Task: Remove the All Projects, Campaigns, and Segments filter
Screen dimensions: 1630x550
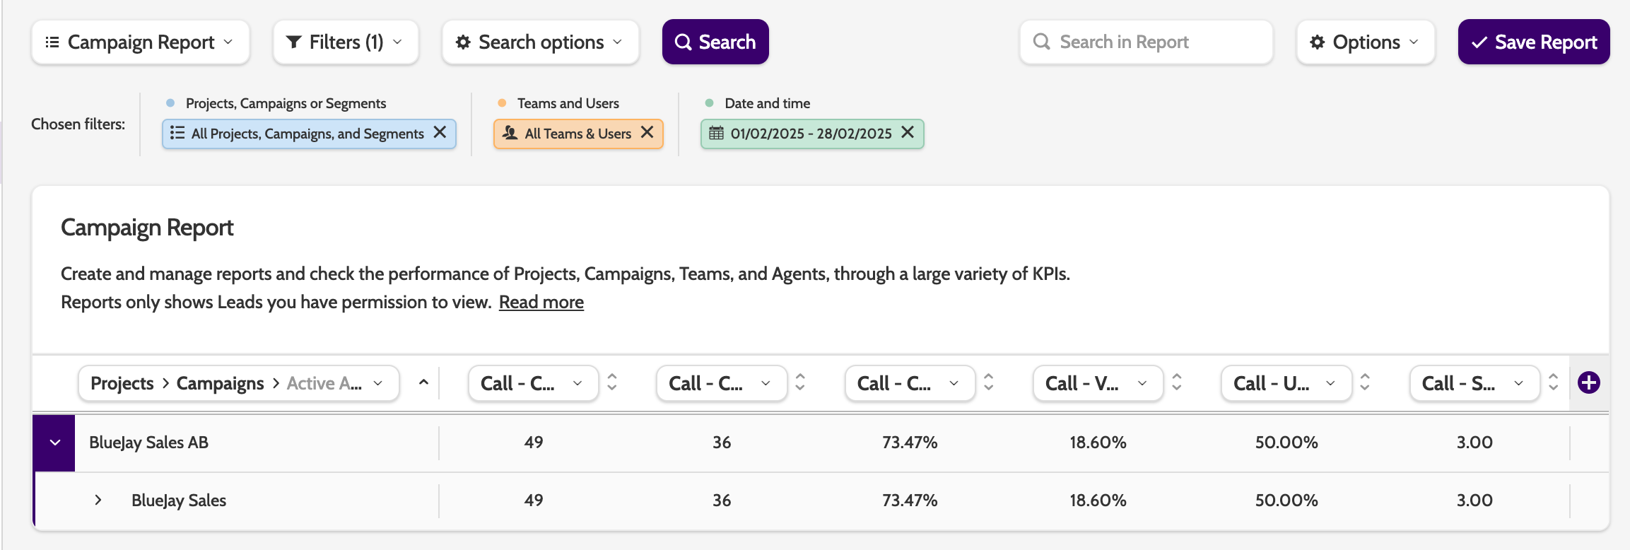Action: 440,132
